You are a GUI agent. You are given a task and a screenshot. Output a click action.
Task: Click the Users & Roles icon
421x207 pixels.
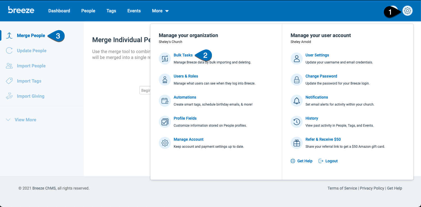[165, 79]
